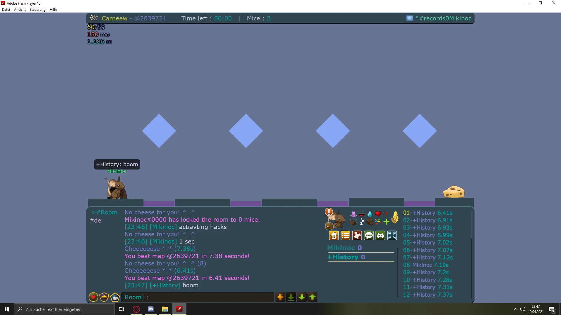Click the tea cup pentagon badge icon
The image size is (561, 315).
pos(115,297)
